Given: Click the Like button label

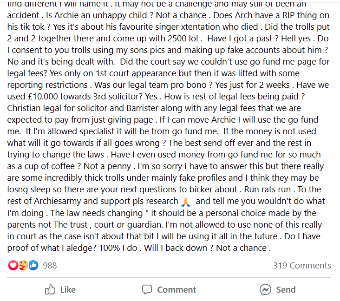Looking at the screenshot, I should click(68, 290).
